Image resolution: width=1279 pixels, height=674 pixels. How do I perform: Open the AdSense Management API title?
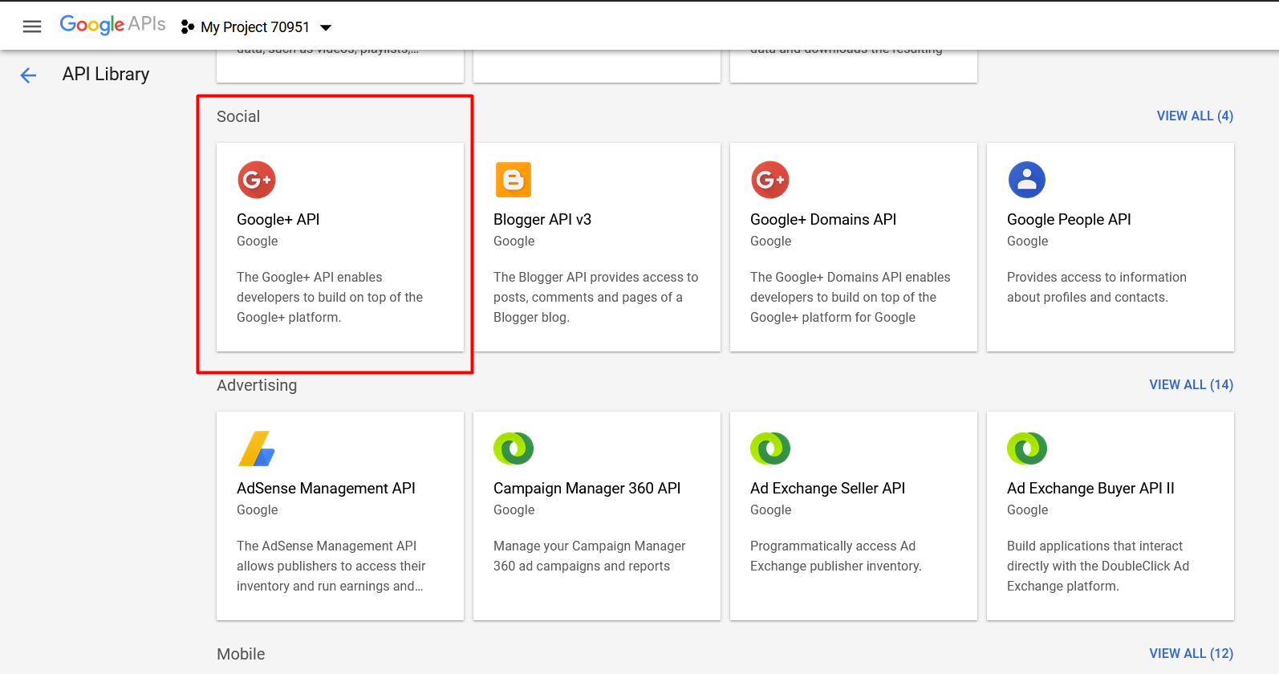[326, 488]
